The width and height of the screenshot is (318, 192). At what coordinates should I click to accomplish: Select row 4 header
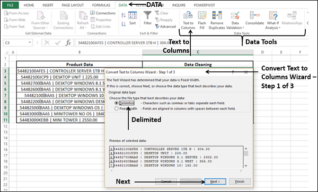pyautogui.click(x=5, y=77)
